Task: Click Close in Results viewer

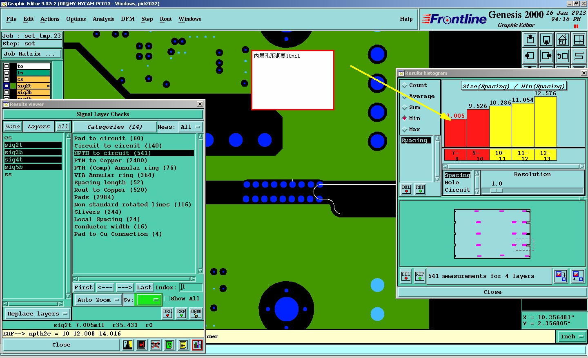Action: click(x=61, y=345)
